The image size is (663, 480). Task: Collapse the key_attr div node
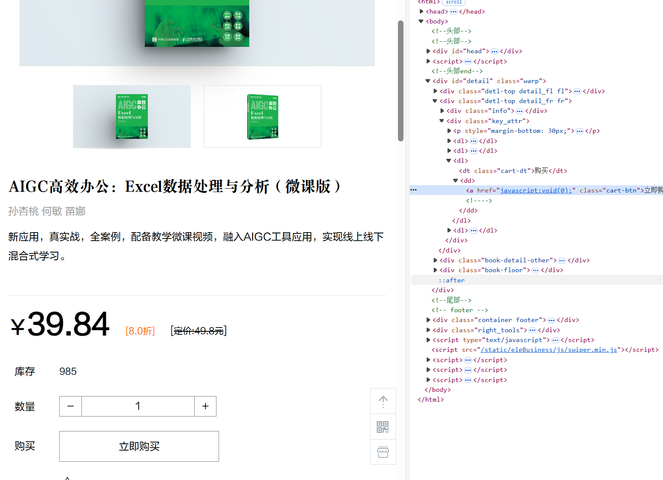[x=441, y=121]
